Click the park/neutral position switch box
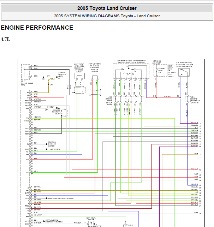The height and width of the screenshot is (227, 214). pos(131,71)
